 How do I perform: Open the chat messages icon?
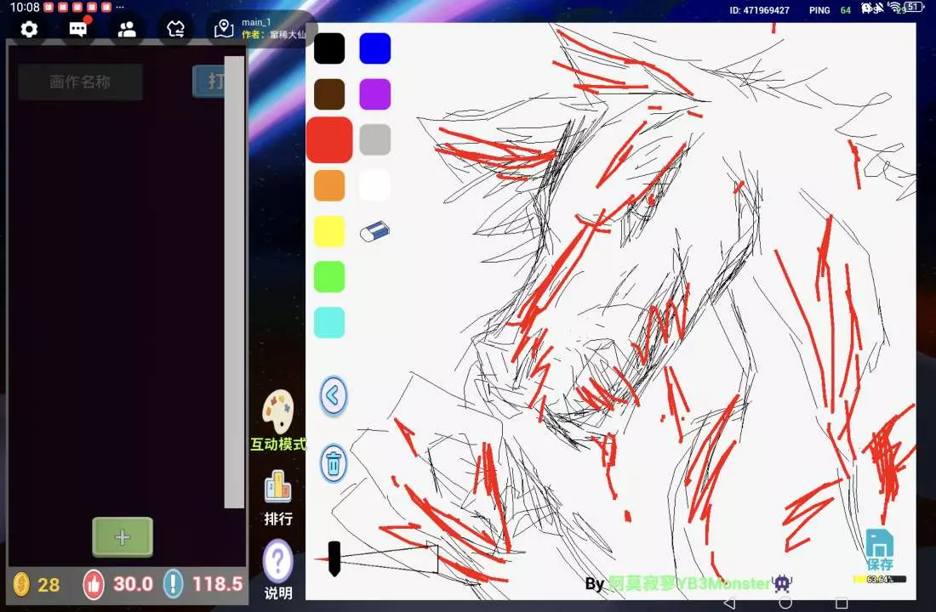pos(78,30)
